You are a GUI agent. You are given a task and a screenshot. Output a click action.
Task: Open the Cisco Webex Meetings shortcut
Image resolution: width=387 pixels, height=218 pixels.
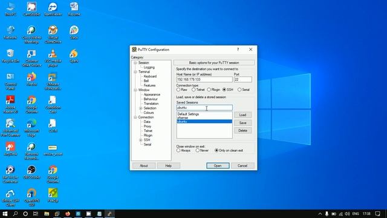click(x=31, y=34)
